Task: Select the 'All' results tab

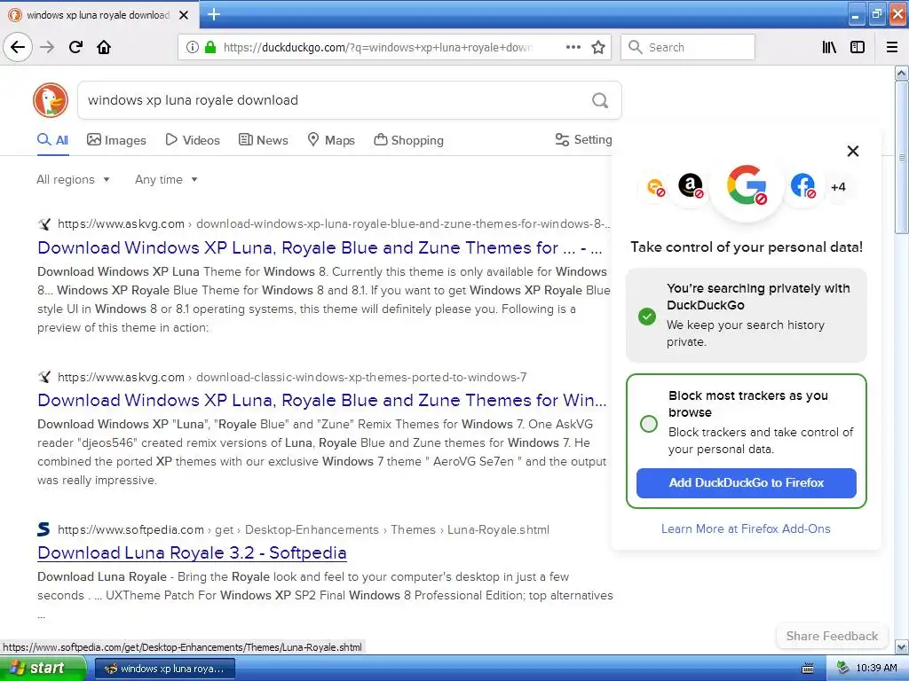Action: point(52,139)
